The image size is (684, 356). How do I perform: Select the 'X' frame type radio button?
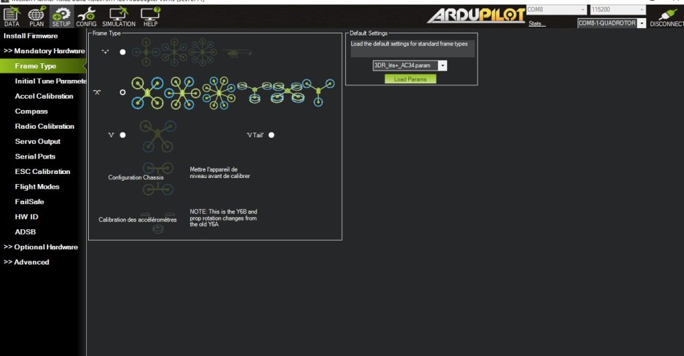click(x=122, y=93)
